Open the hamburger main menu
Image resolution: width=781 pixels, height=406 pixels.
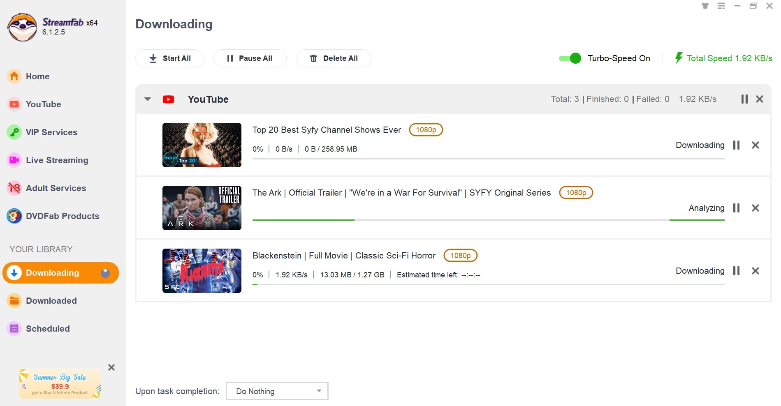tap(721, 6)
